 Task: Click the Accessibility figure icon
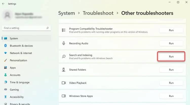point(6,97)
